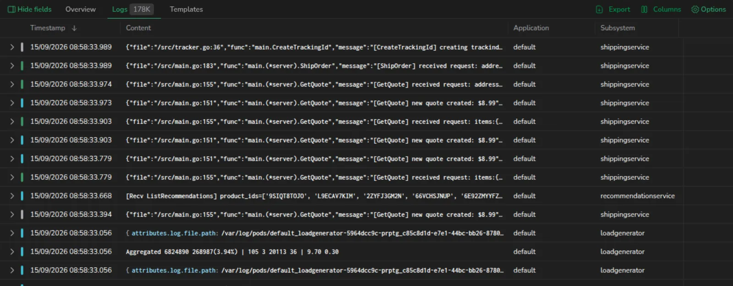Click the sort arrow beside Timestamp
The height and width of the screenshot is (286, 733).
tap(74, 28)
